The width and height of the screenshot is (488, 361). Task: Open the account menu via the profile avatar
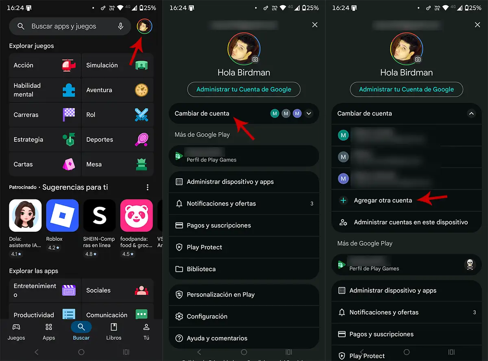pos(144,26)
